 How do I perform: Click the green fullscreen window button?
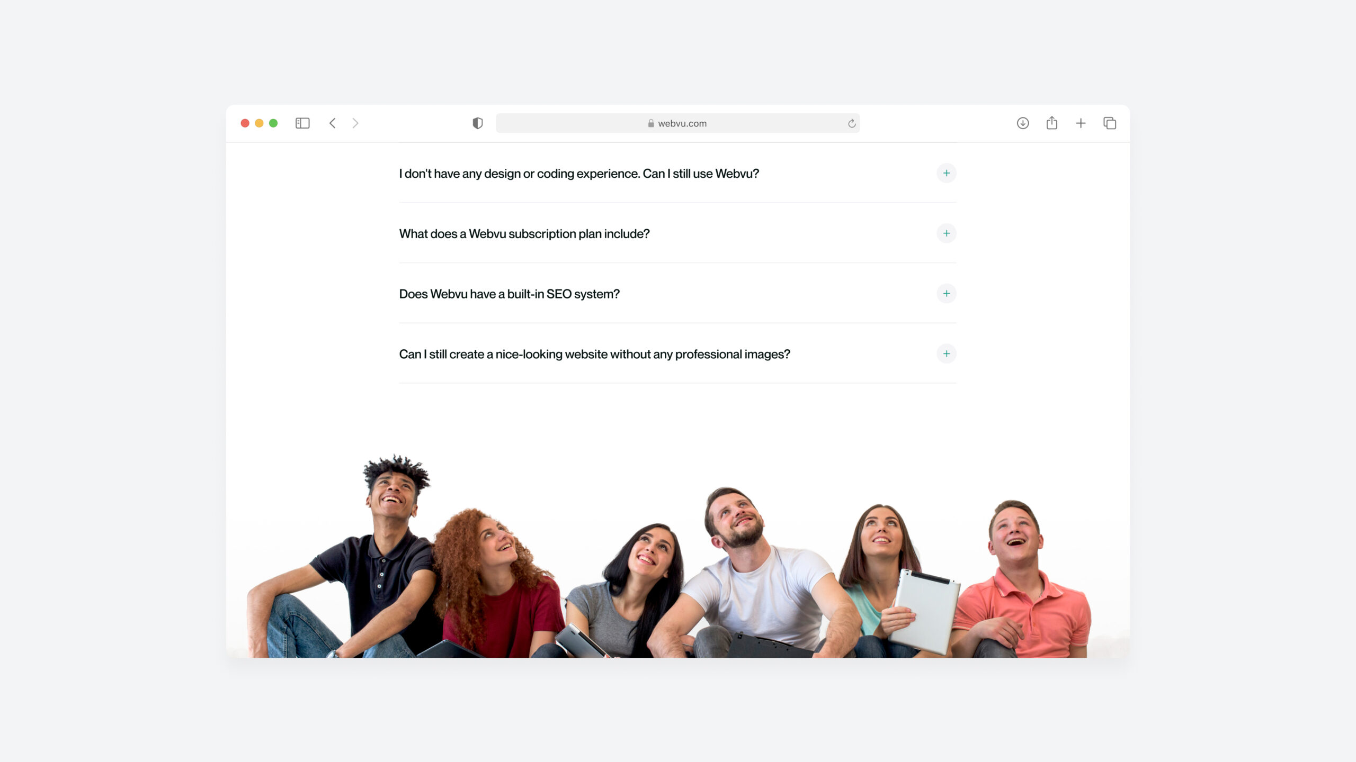click(273, 123)
